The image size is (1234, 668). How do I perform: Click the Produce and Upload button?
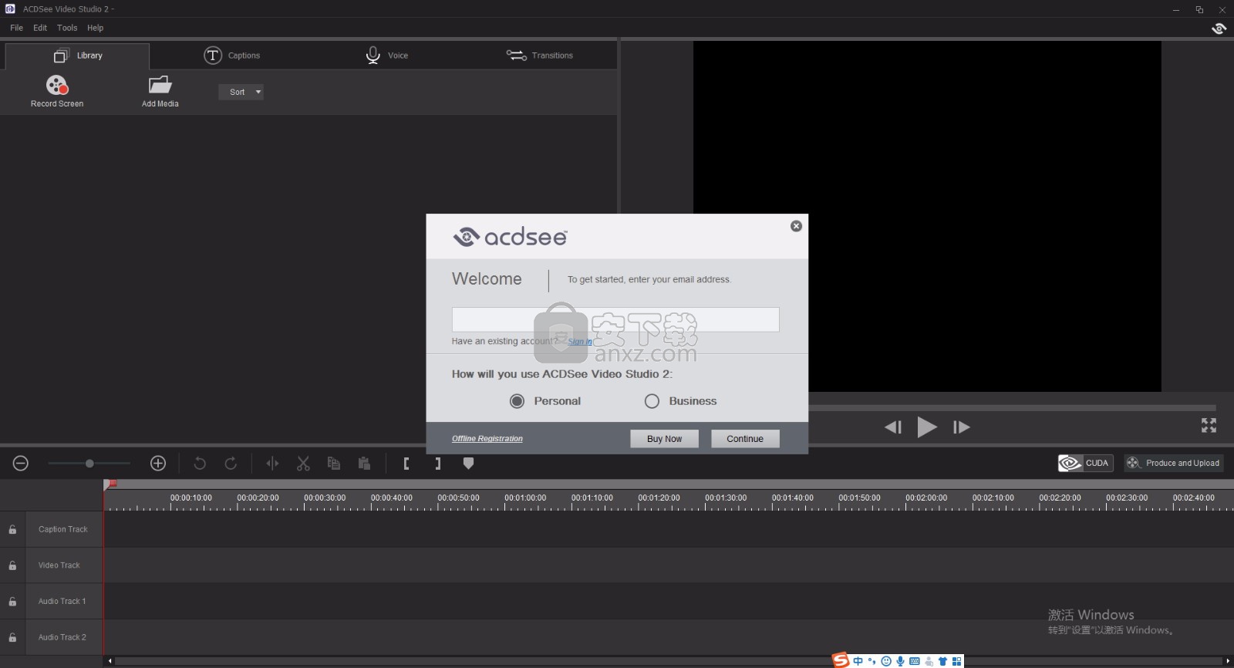coord(1174,463)
